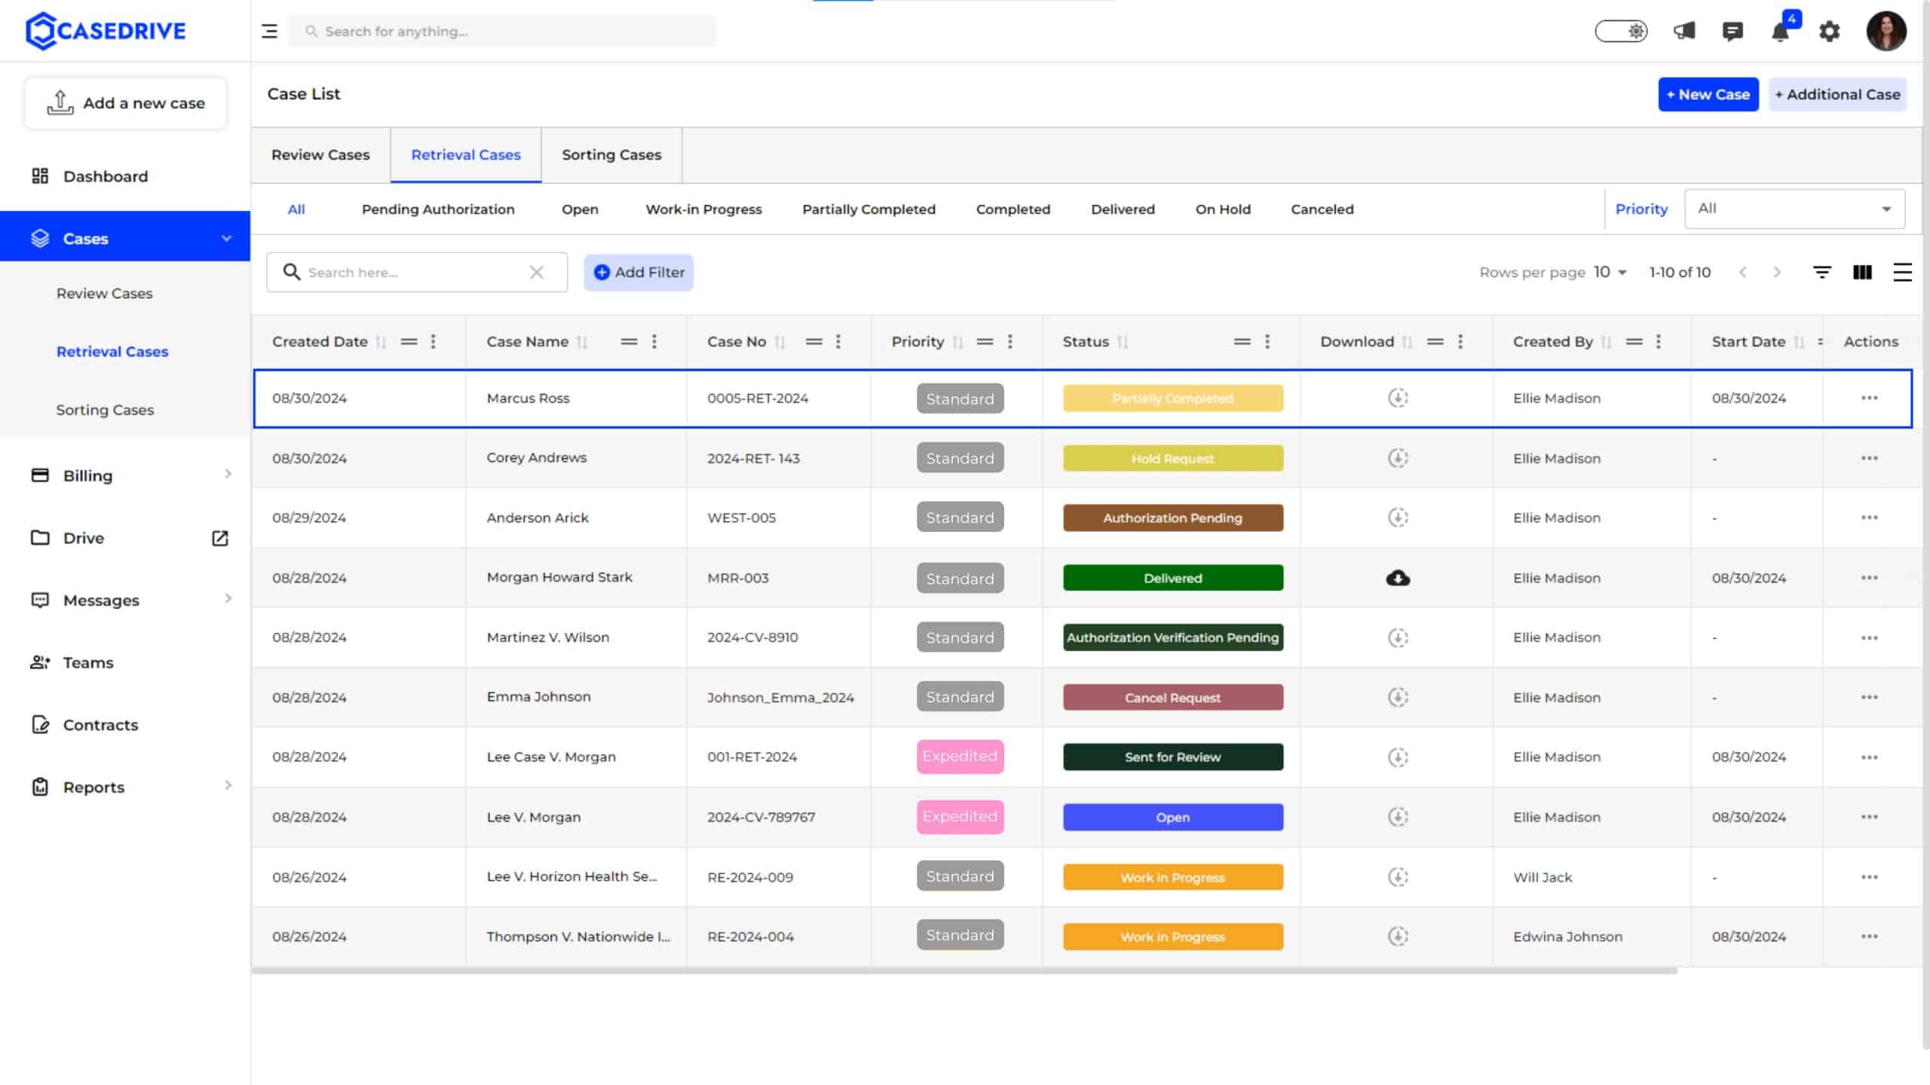Click Partially Completed status badge
Image resolution: width=1930 pixels, height=1085 pixels.
[x=1172, y=398]
